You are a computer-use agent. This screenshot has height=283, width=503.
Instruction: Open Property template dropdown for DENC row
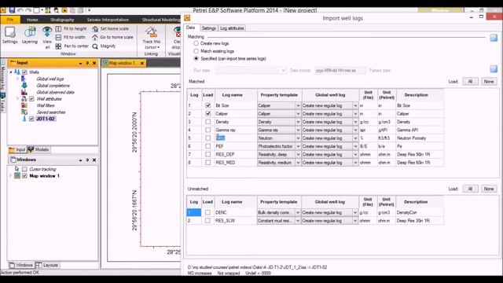tap(297, 212)
